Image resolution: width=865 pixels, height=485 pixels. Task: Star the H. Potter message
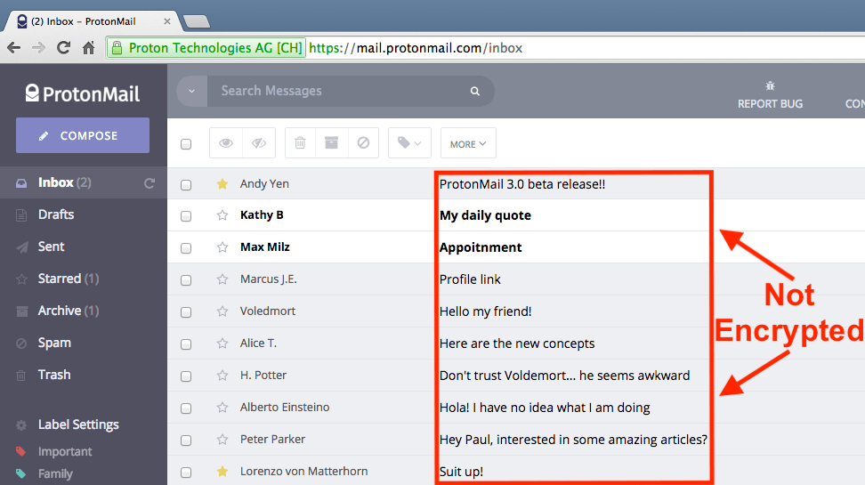tap(222, 376)
